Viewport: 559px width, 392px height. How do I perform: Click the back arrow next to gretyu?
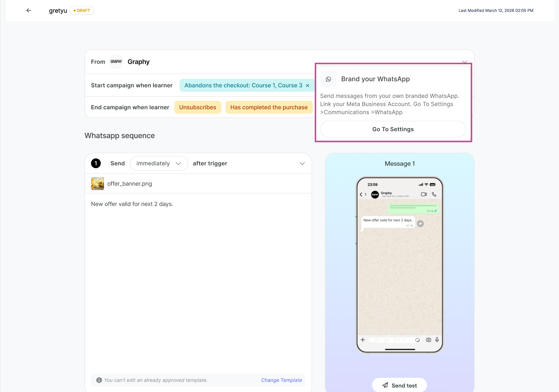tap(29, 11)
